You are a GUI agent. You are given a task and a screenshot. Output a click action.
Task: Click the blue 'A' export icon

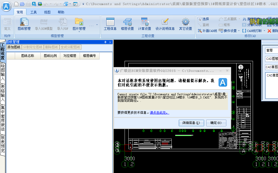[34, 4]
